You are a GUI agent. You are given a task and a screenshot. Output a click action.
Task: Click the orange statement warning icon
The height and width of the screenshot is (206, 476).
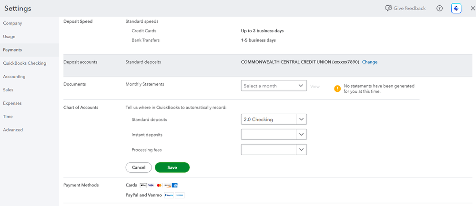pyautogui.click(x=337, y=88)
